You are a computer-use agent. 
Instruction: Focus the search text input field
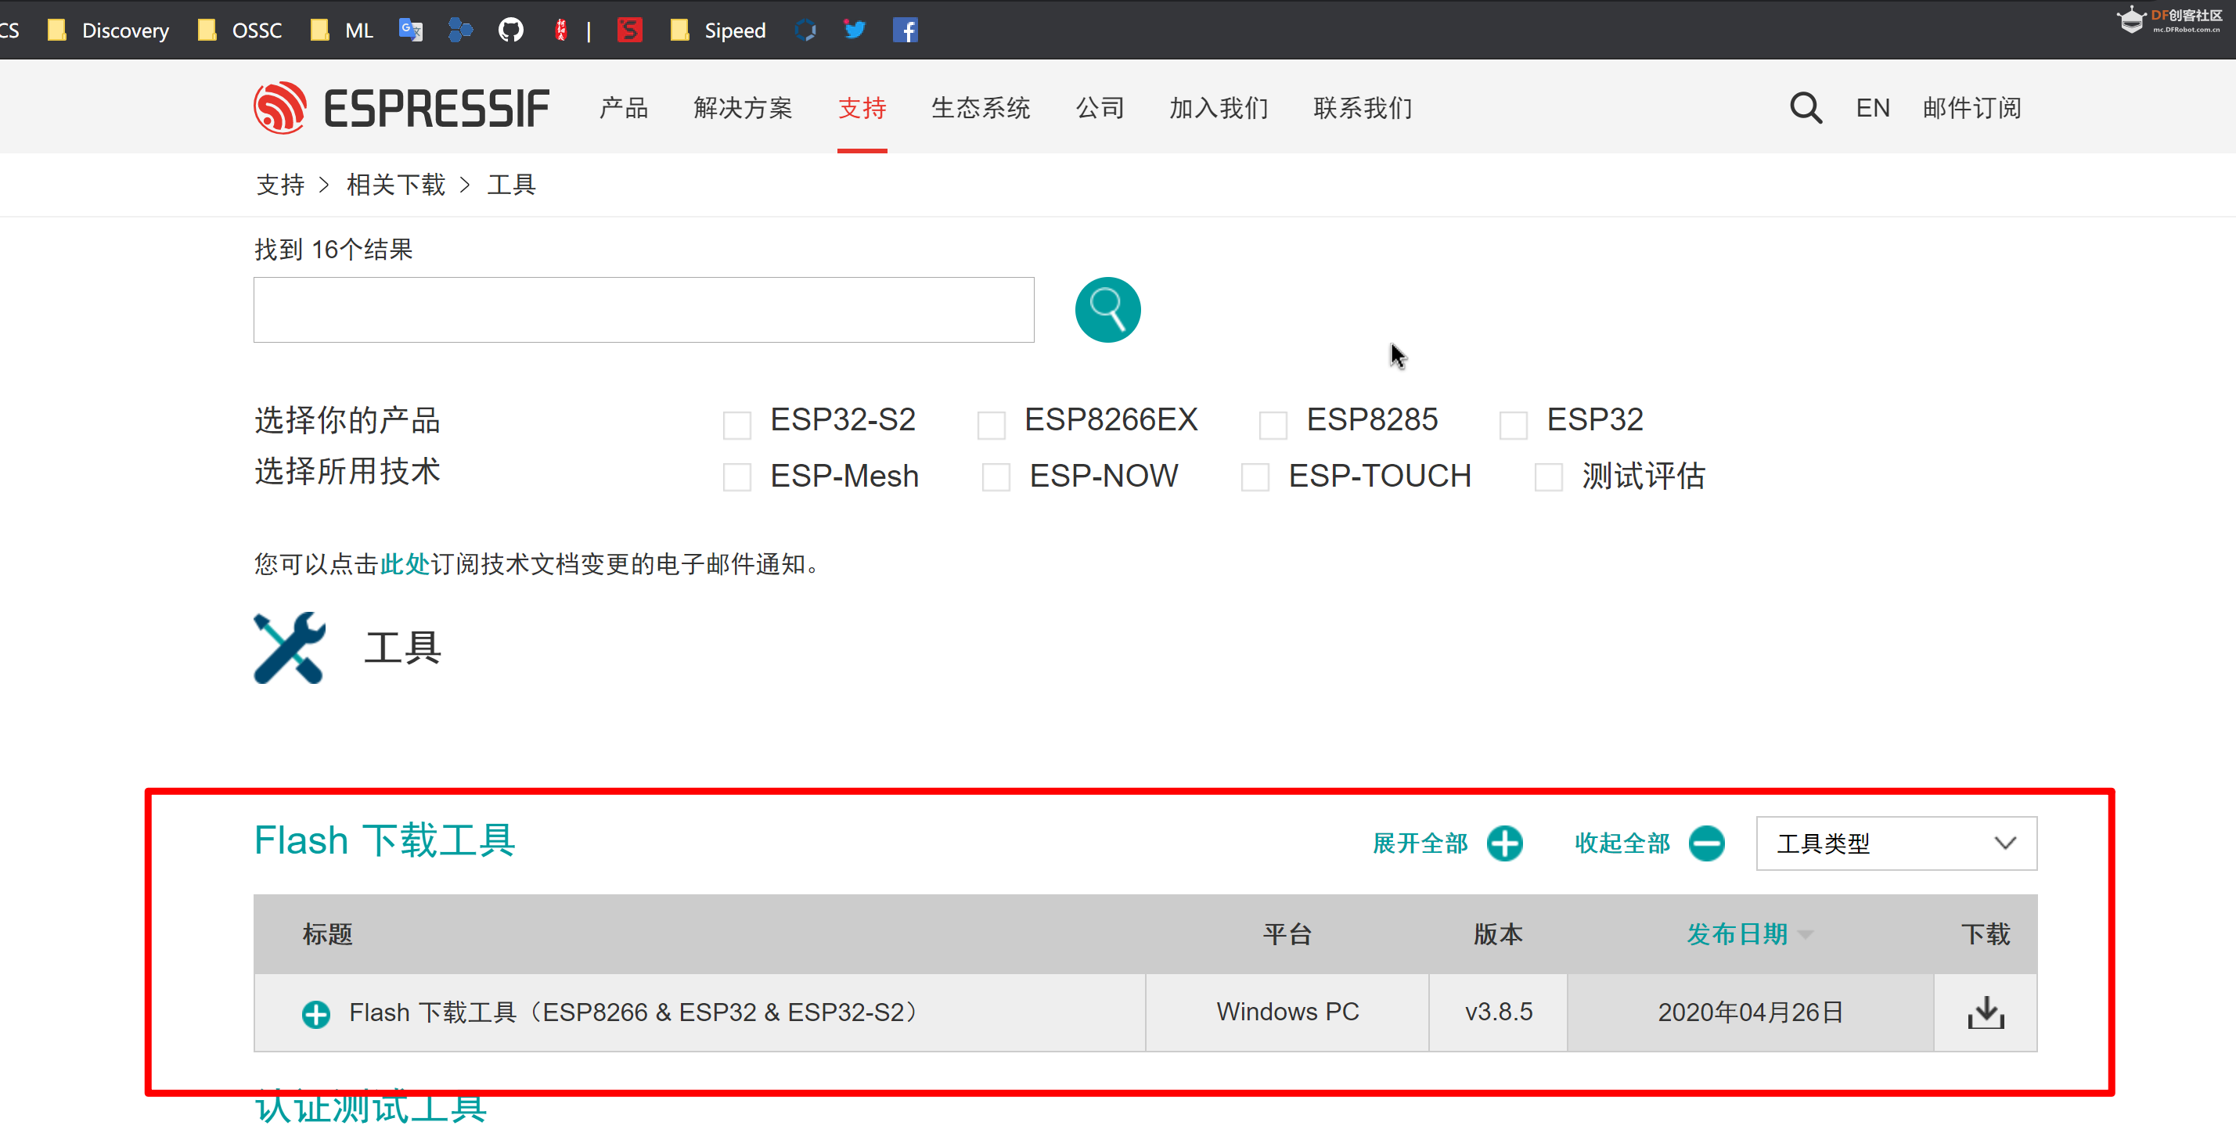coord(643,310)
